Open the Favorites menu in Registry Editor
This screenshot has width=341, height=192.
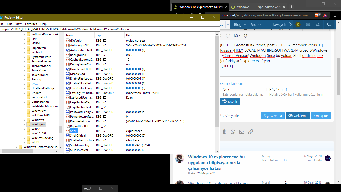click(31, 24)
